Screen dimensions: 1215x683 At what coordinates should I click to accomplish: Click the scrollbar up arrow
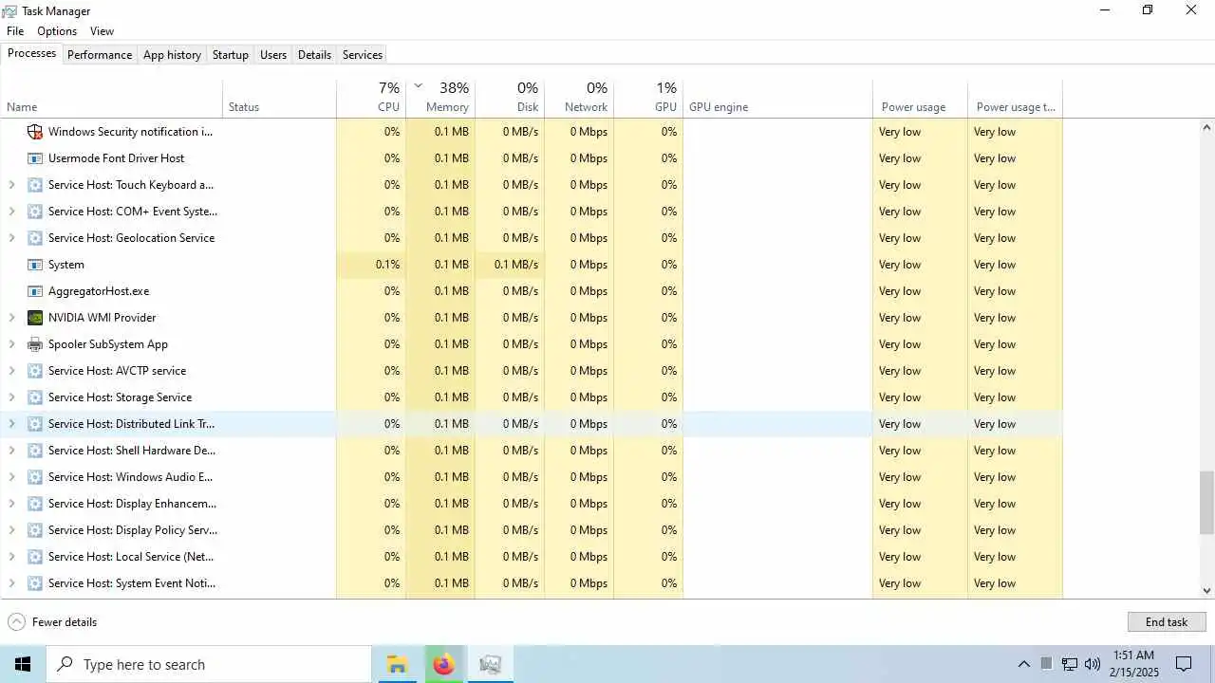1207,127
